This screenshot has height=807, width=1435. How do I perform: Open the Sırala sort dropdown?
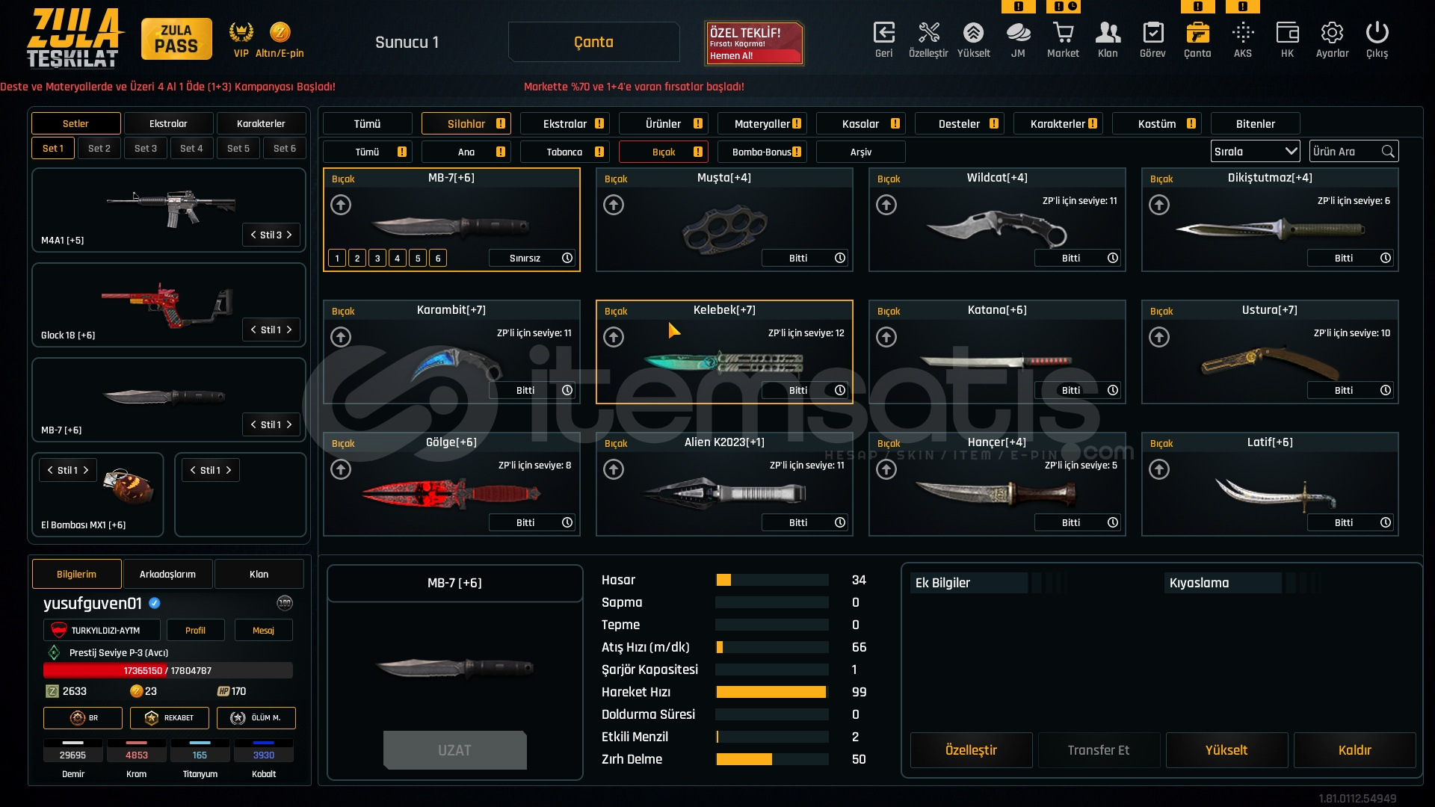point(1256,151)
